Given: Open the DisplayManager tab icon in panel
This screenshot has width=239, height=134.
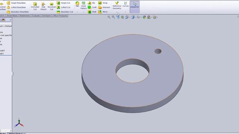Looking at the screenshot, I should pos(3,20).
